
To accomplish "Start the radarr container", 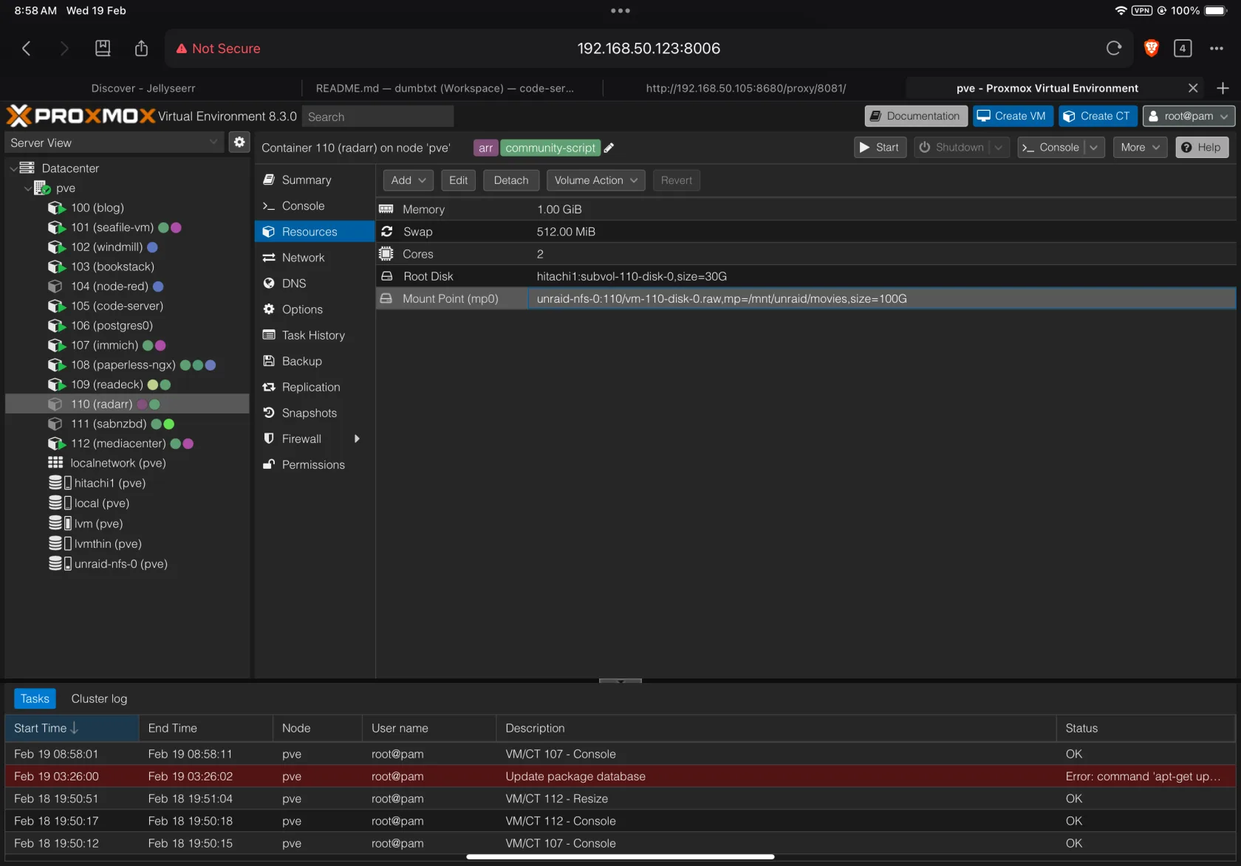I will 880,148.
